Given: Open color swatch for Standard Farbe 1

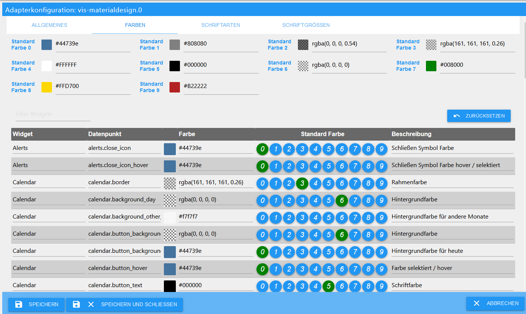Looking at the screenshot, I should (175, 45).
